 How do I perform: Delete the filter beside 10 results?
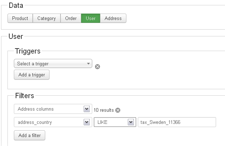pyautogui.click(x=118, y=110)
